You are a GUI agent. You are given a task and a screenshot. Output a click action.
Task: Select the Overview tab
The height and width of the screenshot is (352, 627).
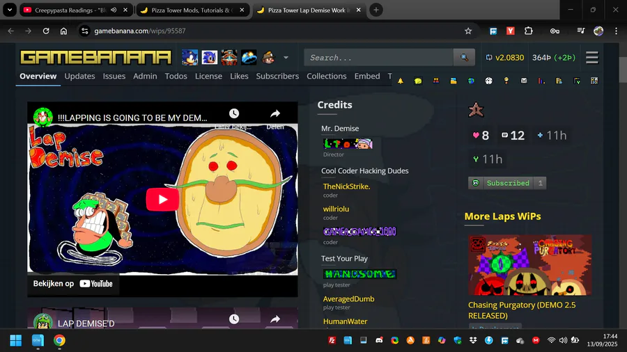click(x=38, y=76)
